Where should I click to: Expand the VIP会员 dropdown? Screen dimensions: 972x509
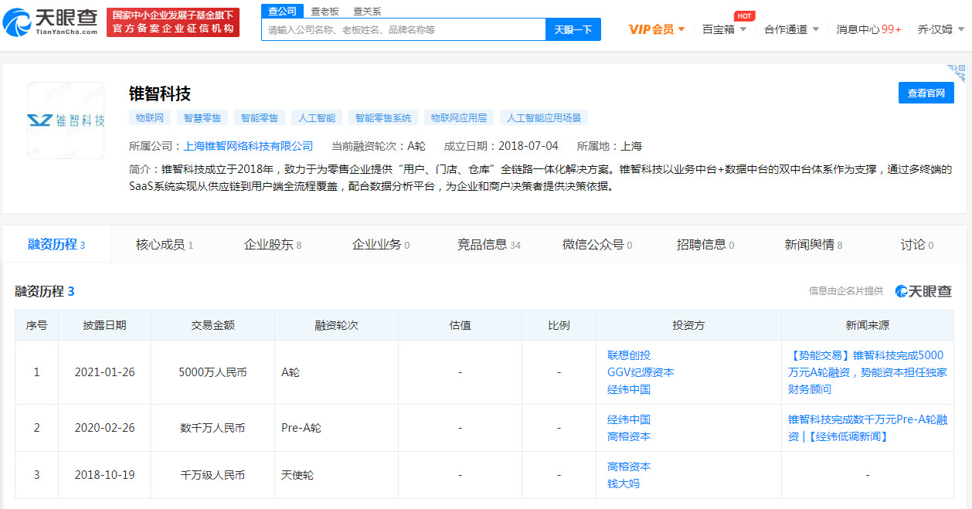(x=657, y=29)
